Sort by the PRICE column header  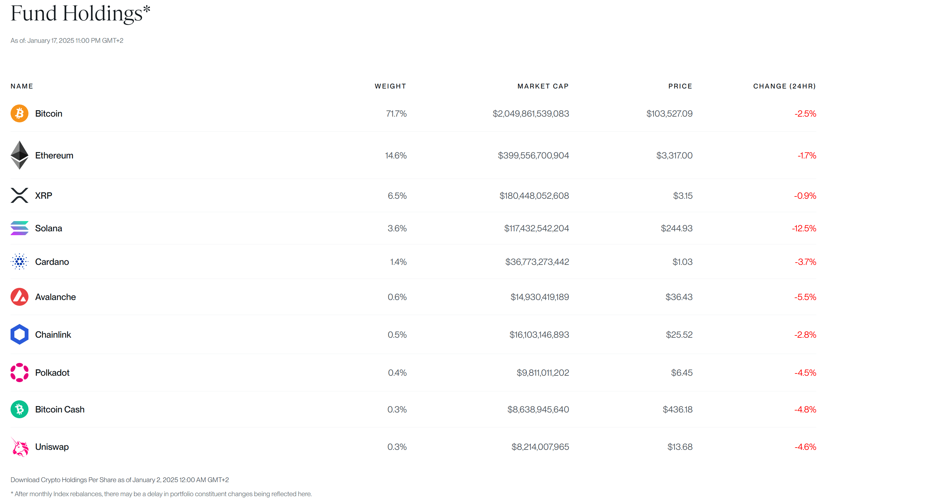coord(680,86)
